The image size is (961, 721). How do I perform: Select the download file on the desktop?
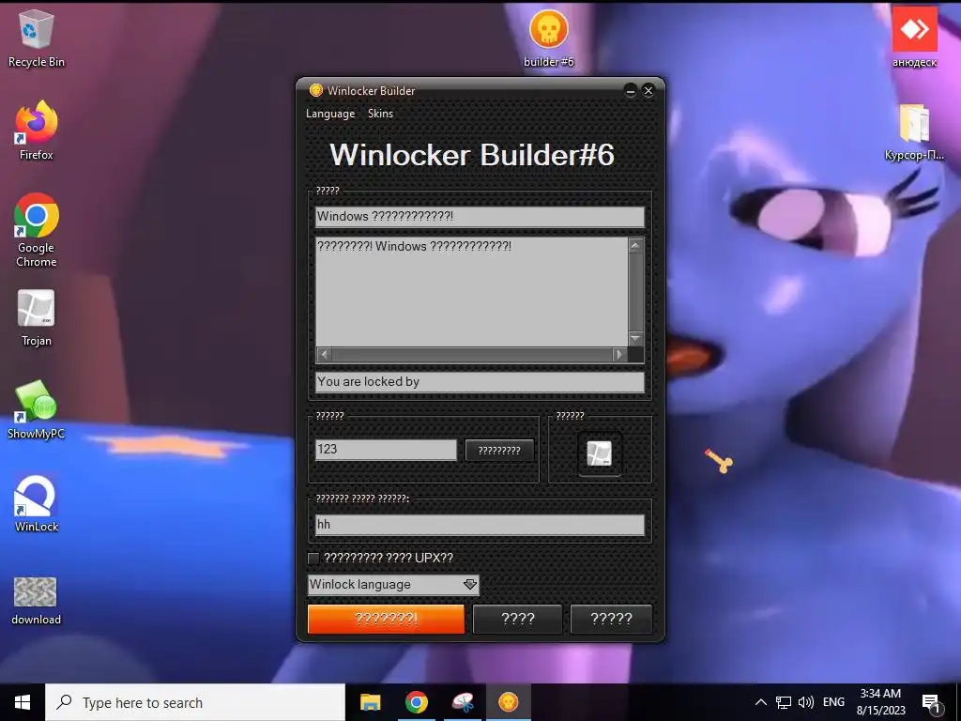pos(36,600)
